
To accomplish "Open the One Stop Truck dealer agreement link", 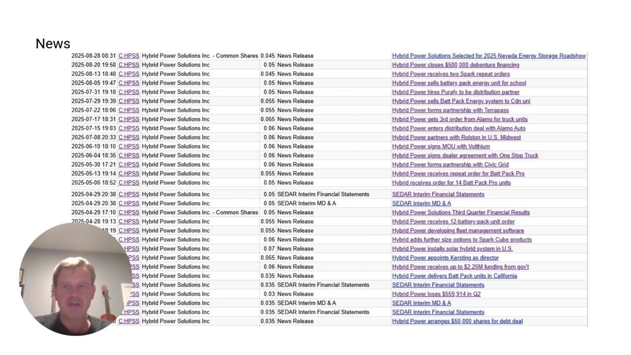I will [x=465, y=155].
